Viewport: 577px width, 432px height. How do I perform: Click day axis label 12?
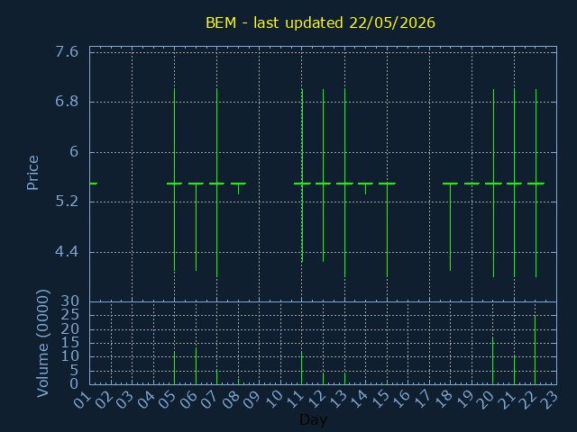coord(316,400)
